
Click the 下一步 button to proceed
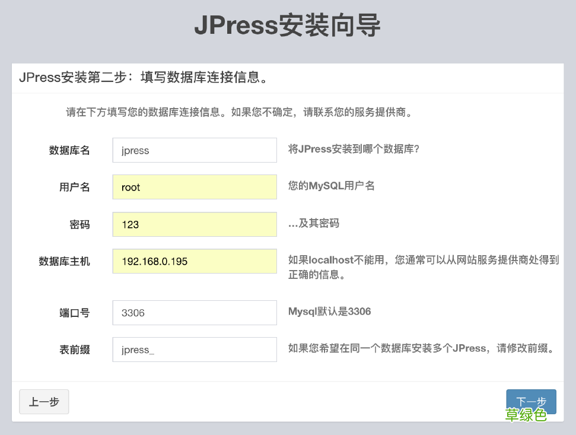coord(530,402)
